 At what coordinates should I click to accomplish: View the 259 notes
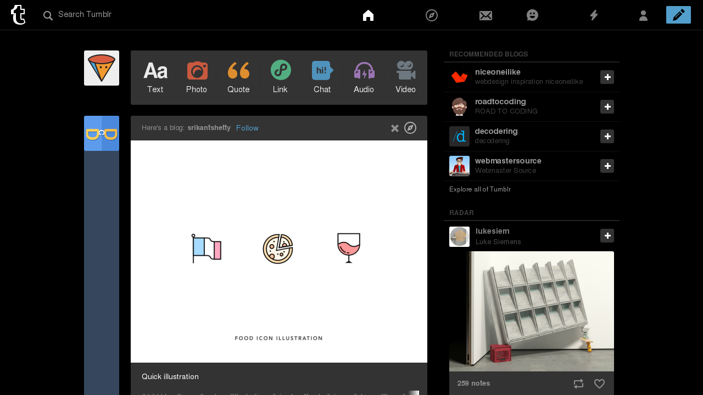pos(473,383)
